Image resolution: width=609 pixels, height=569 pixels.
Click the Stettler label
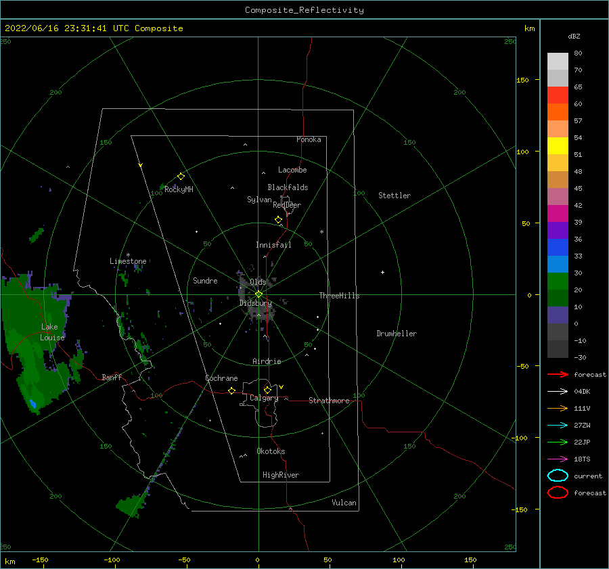click(394, 196)
